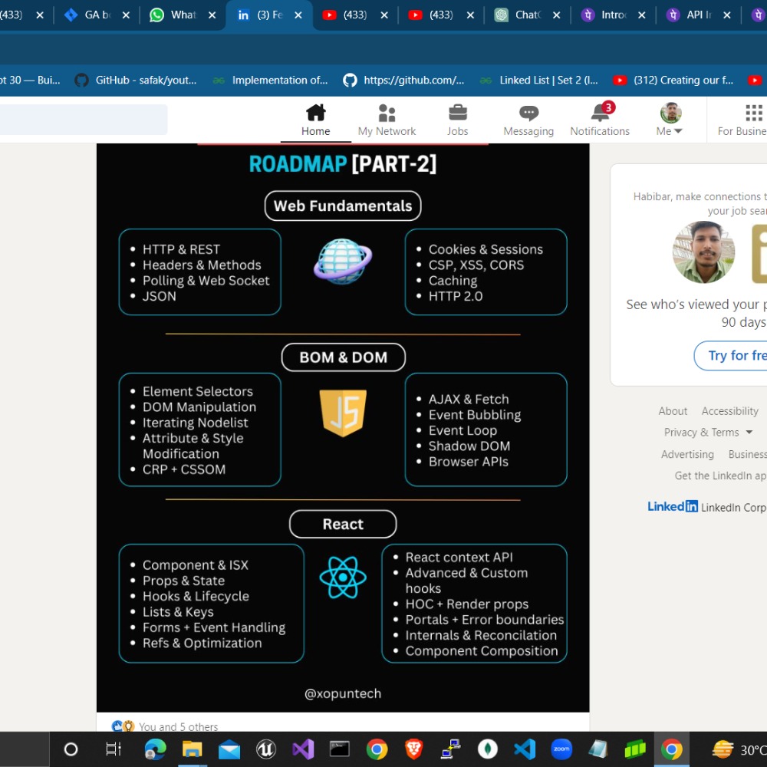767x767 pixels.
Task: Open GitHub - safak/yout... bookmark
Action: click(136, 81)
